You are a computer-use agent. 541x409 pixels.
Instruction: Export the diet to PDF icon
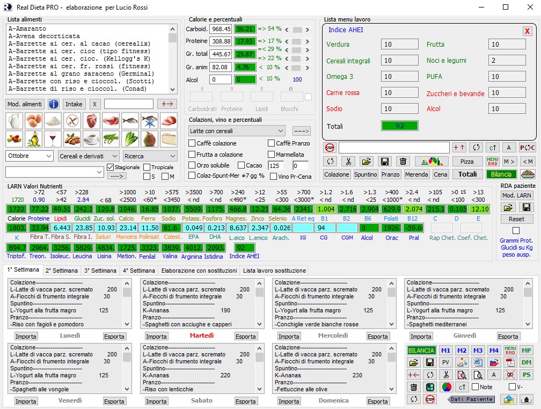point(510,362)
